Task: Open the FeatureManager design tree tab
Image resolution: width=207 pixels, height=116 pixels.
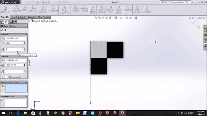Action: pyautogui.click(x=2, y=22)
